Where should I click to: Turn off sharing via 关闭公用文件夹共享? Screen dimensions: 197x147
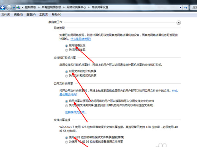tap(67, 106)
